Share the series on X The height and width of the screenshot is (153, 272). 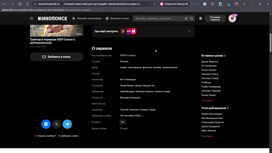click(57, 124)
